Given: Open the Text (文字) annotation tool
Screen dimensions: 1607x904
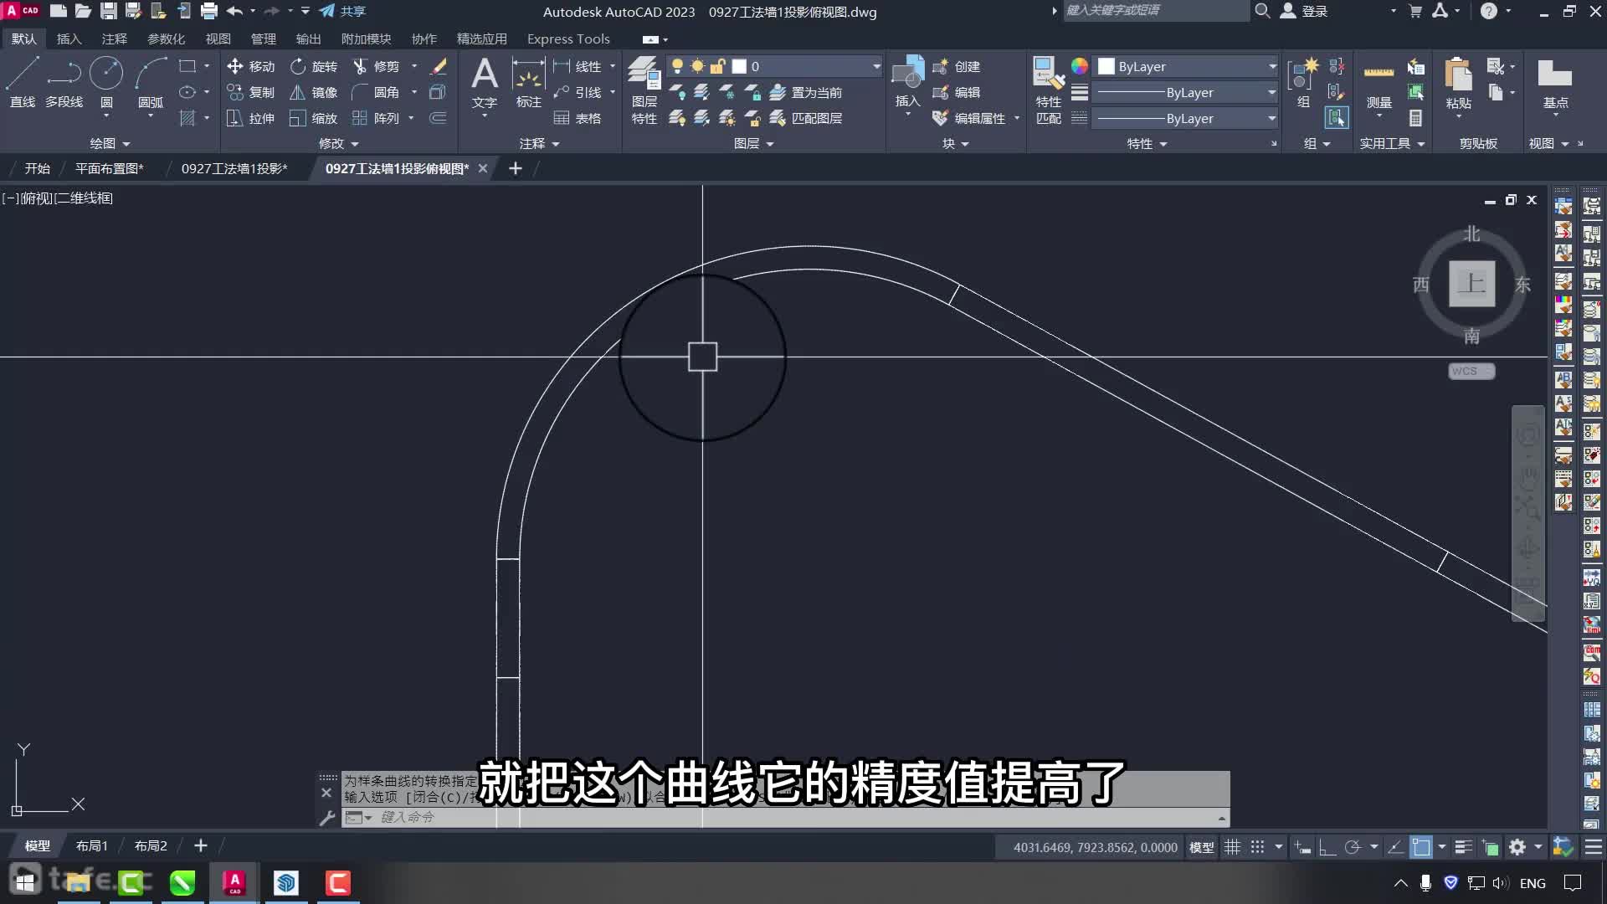Looking at the screenshot, I should pos(485,83).
